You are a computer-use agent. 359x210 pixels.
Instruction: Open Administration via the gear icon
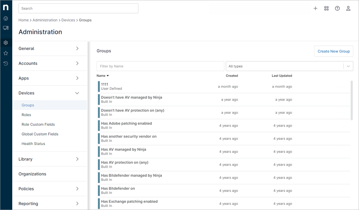tap(6, 43)
